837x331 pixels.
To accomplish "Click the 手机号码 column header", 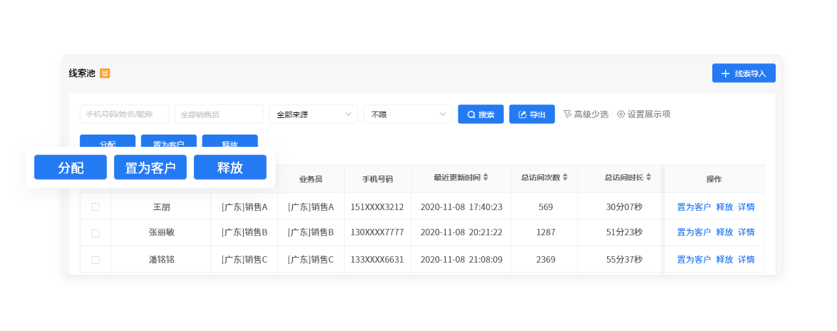I will pyautogui.click(x=377, y=179).
